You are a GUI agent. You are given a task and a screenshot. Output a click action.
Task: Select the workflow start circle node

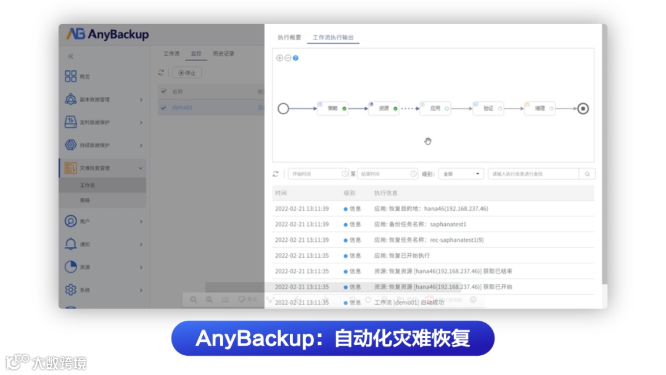(x=283, y=109)
